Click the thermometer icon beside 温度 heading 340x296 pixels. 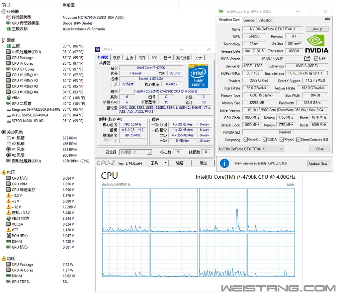(3, 40)
